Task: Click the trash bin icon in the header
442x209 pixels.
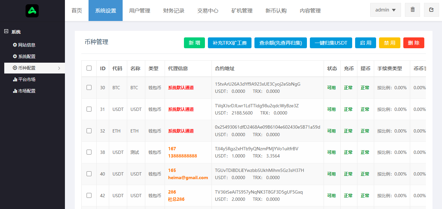Action: click(x=412, y=10)
